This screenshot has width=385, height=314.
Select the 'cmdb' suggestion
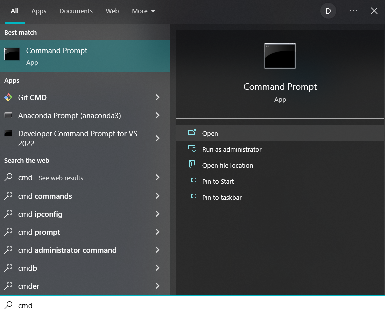[85, 268]
